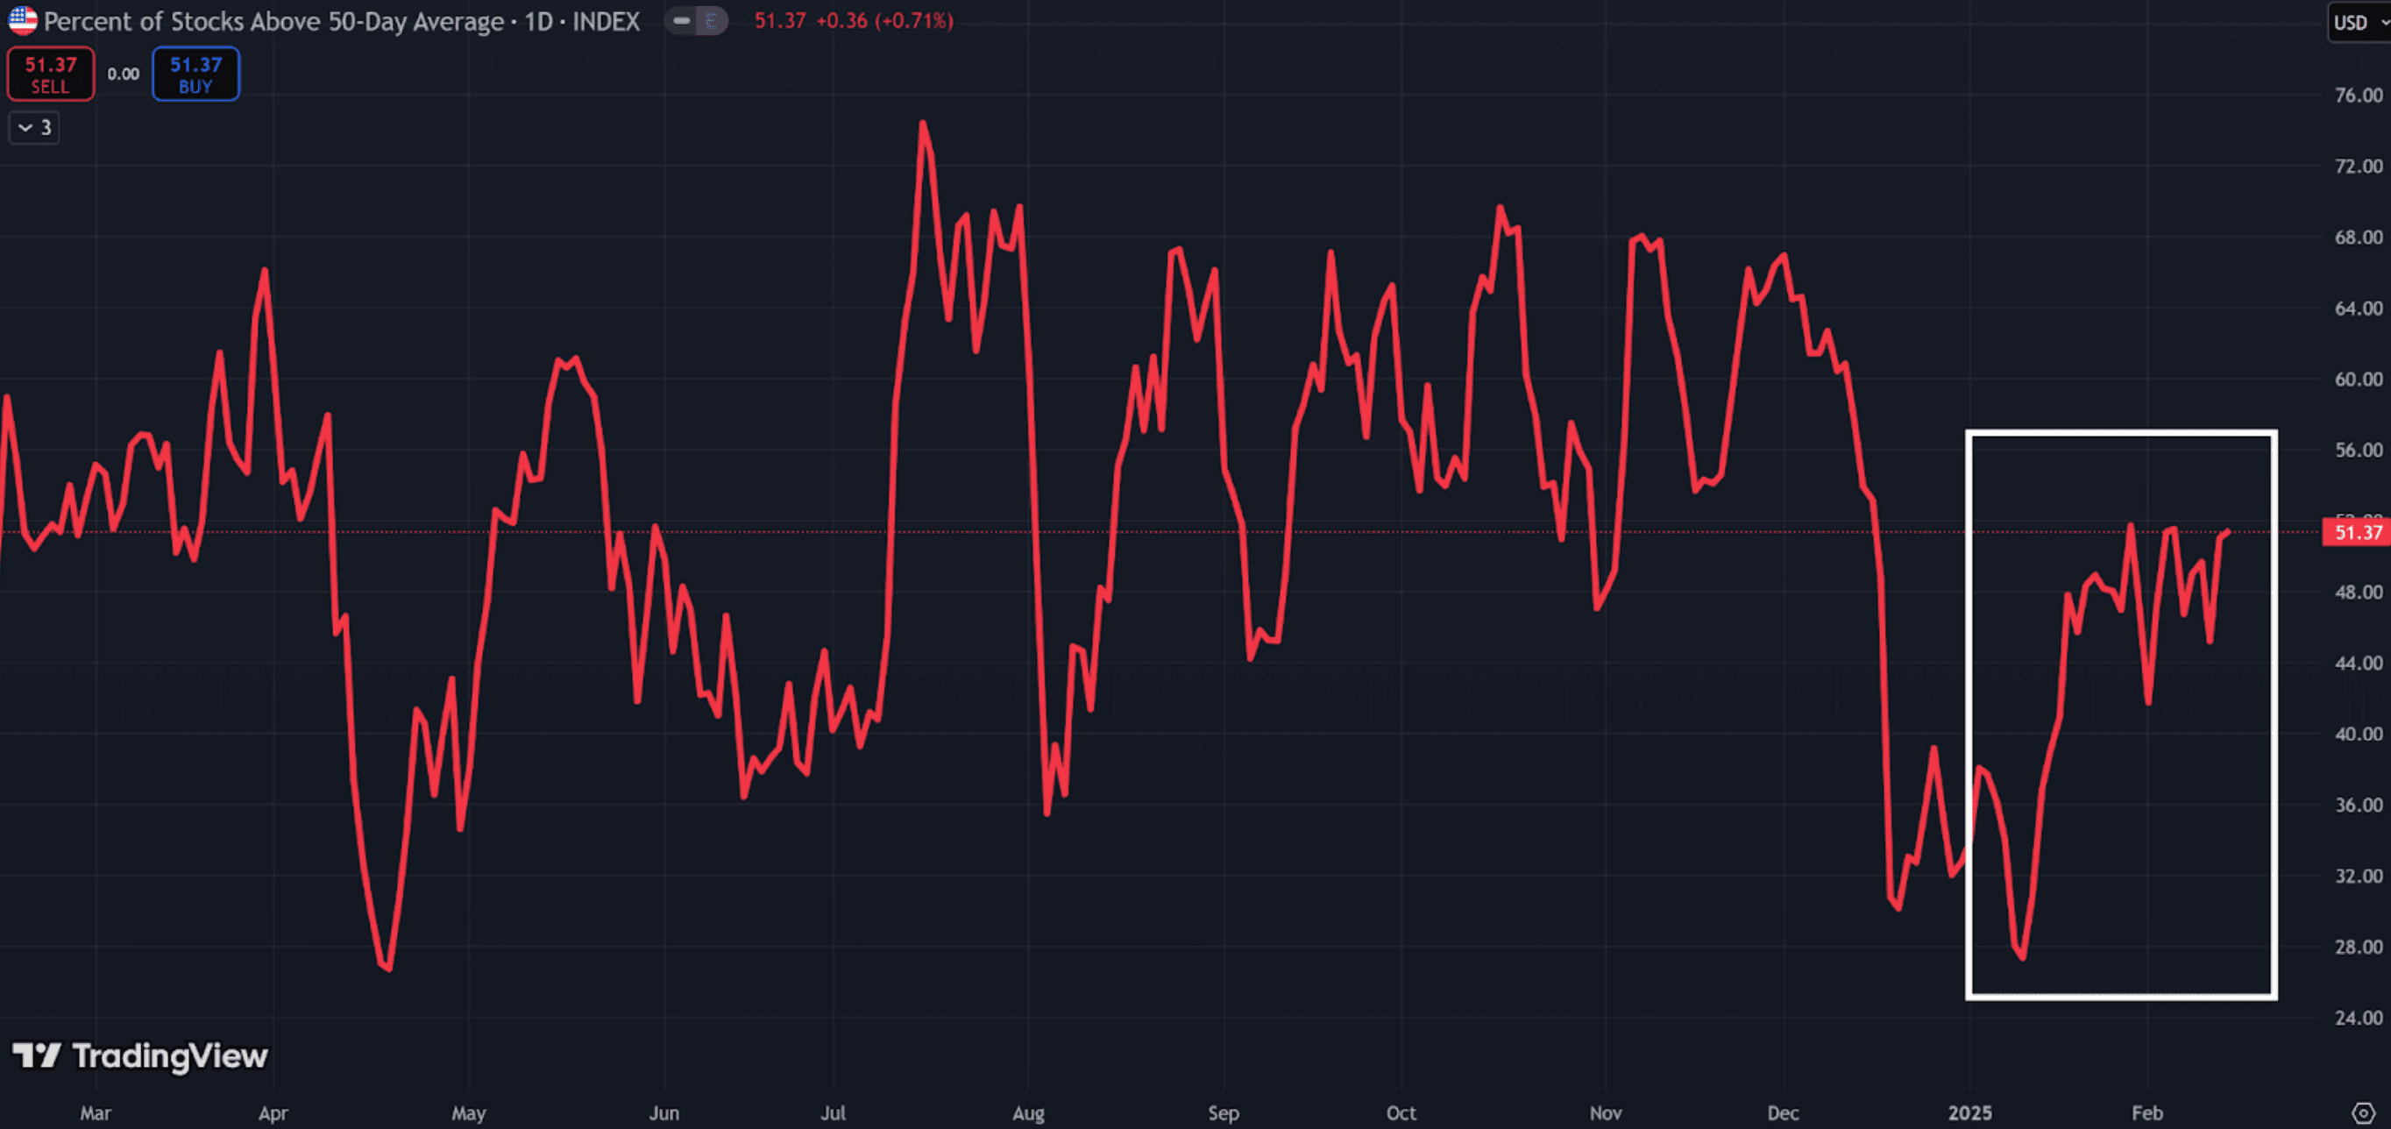Click the symbol title Percent of Stocks
This screenshot has width=2391, height=1129.
point(273,21)
